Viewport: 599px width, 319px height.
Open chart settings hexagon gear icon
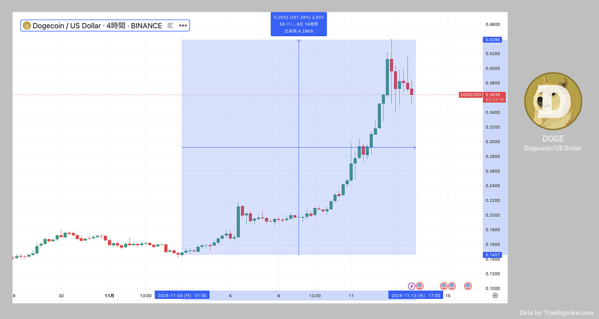click(495, 296)
